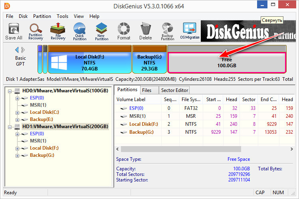Click the ESP(0) row icon in the partition table
299x199 pixels.
124,108
